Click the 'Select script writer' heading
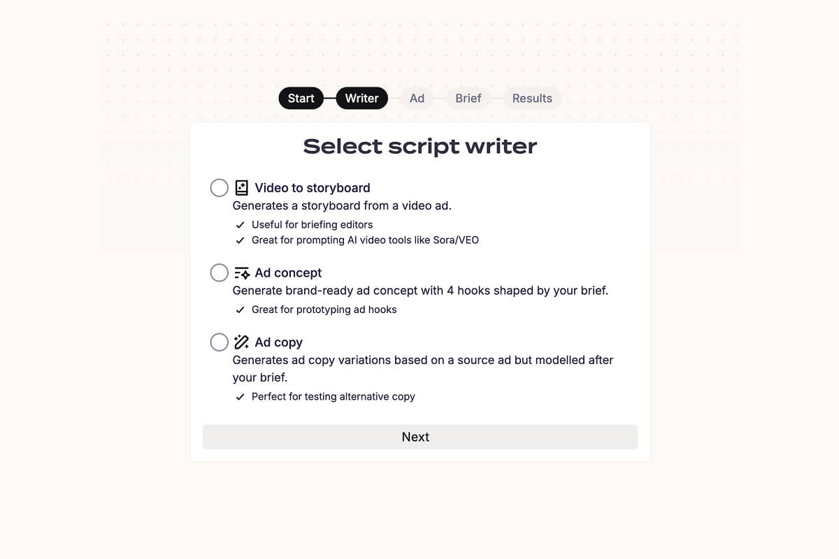This screenshot has width=839, height=559. pyautogui.click(x=419, y=146)
